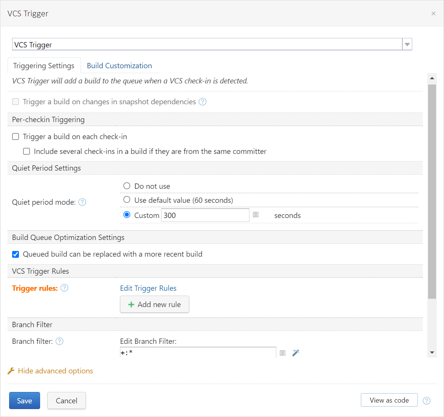Choose Use default value 60 seconds option
444x417 pixels.
127,200
